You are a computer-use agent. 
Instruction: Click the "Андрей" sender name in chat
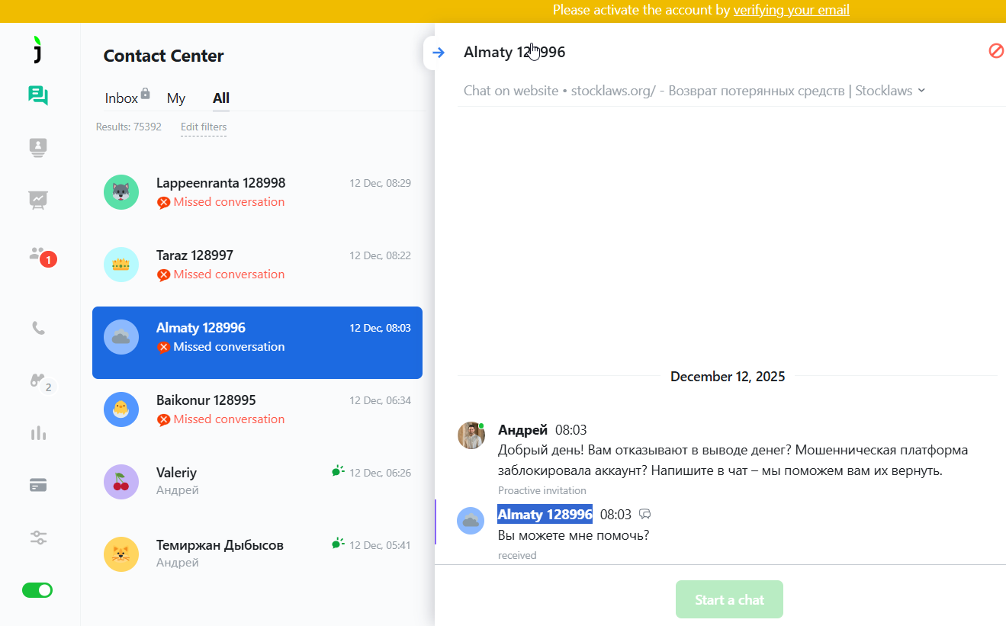(x=522, y=430)
